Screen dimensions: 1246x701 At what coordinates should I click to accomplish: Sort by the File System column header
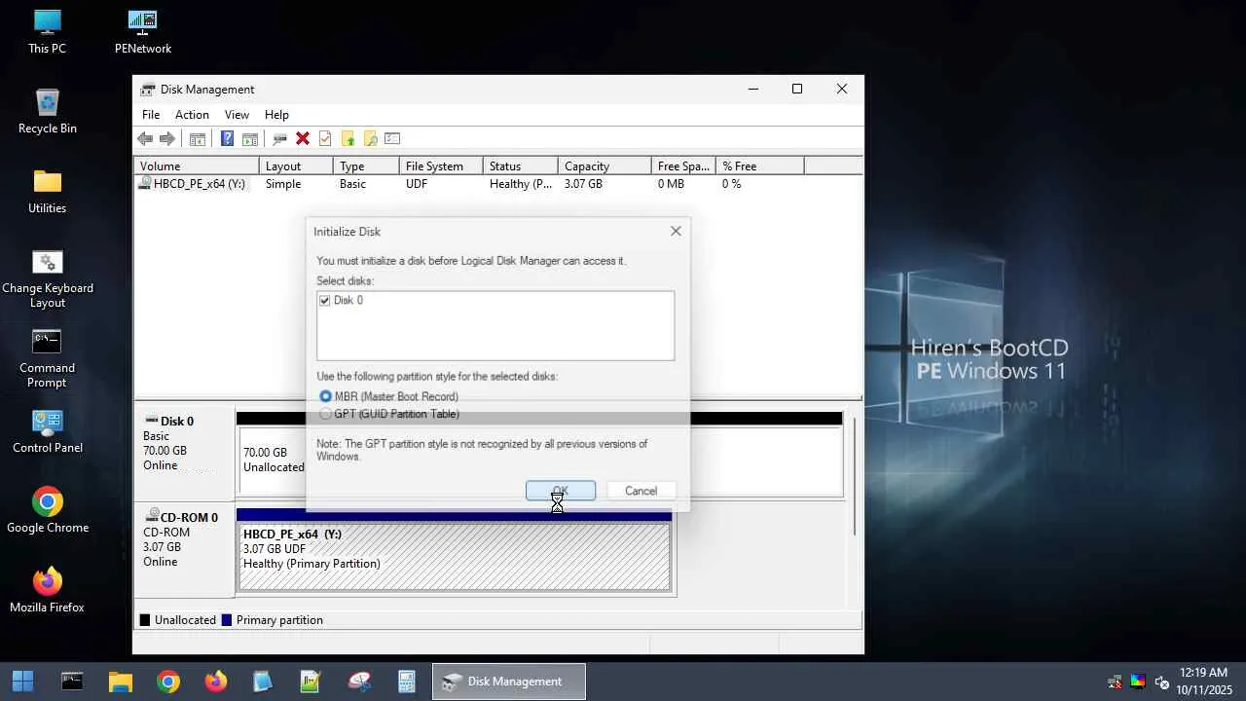pos(441,166)
